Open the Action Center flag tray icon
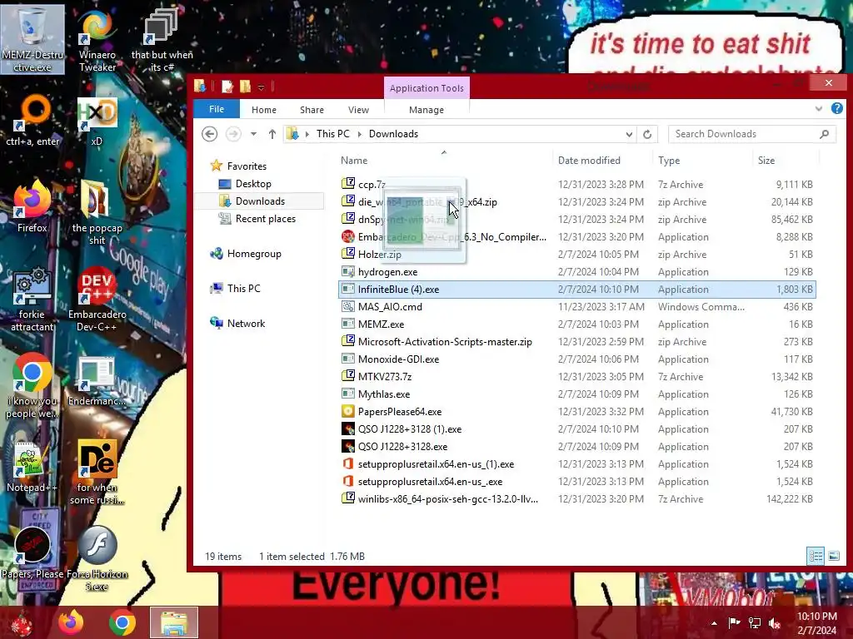The width and height of the screenshot is (853, 639). pyautogui.click(x=734, y=622)
